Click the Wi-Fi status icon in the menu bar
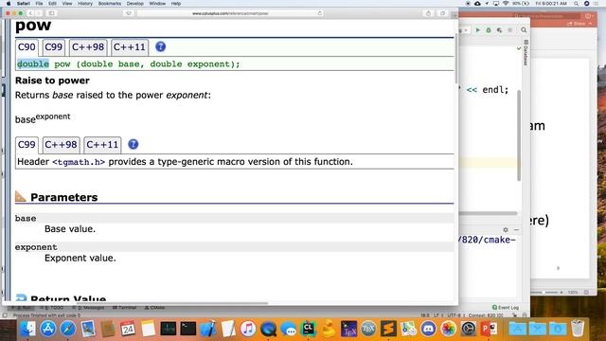The height and width of the screenshot is (341, 606). coord(506,4)
